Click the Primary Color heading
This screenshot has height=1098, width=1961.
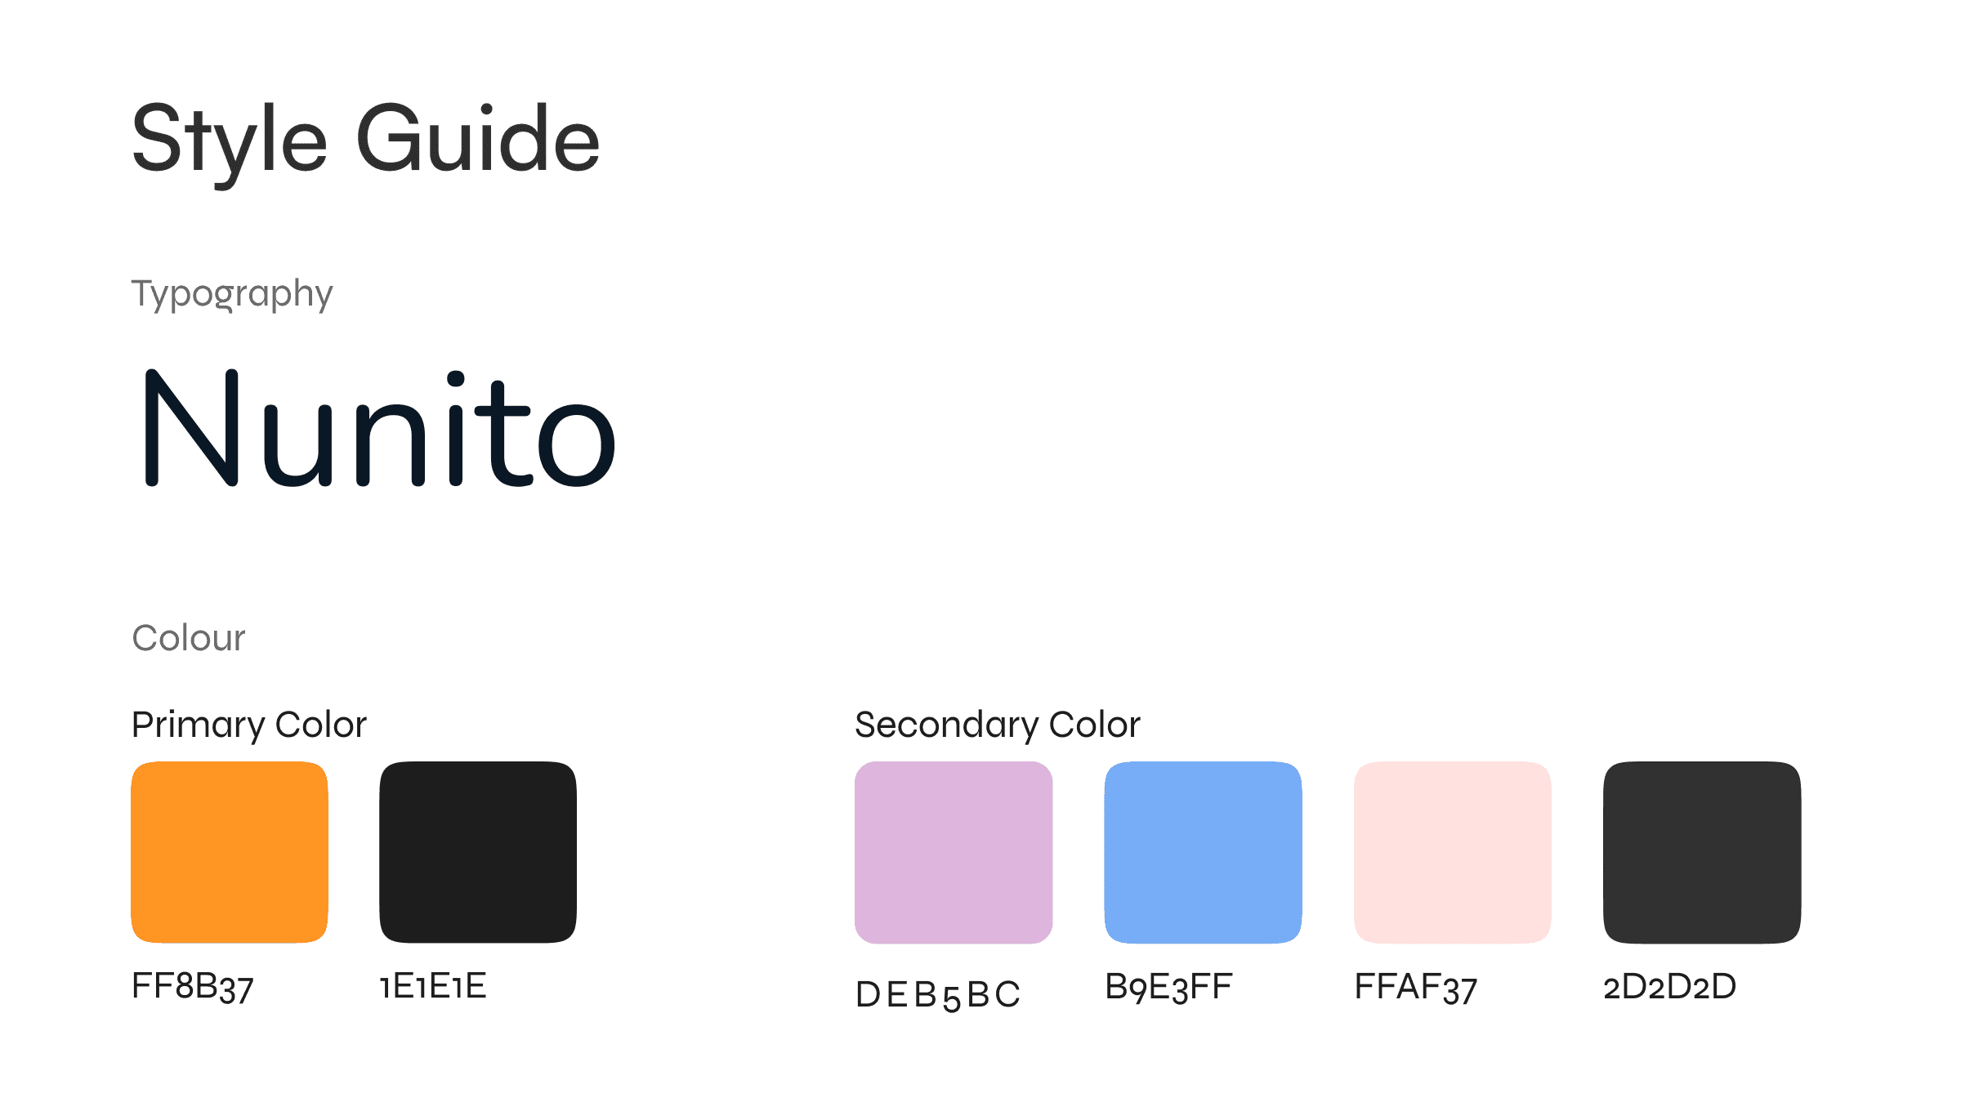point(249,725)
